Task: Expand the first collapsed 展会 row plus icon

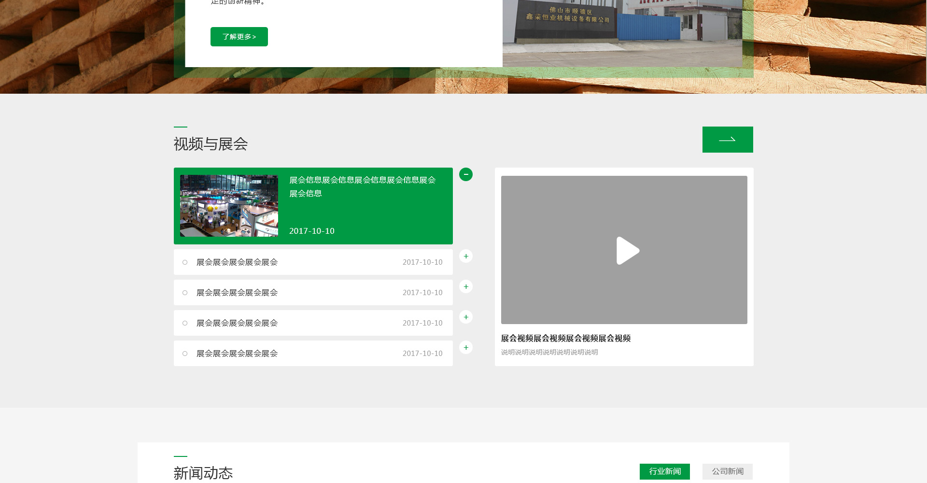Action: coord(465,256)
